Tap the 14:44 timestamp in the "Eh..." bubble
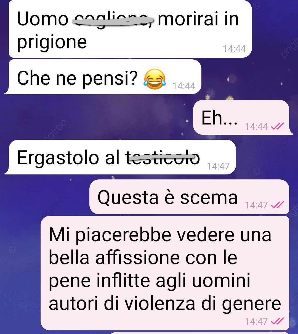The width and height of the screenshot is (298, 334). tap(256, 127)
